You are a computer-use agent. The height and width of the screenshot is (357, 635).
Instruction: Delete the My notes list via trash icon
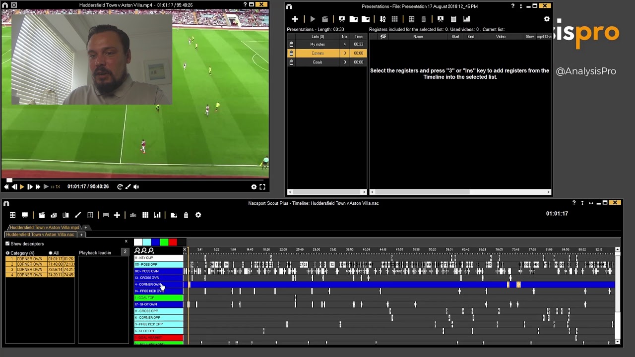pos(291,44)
